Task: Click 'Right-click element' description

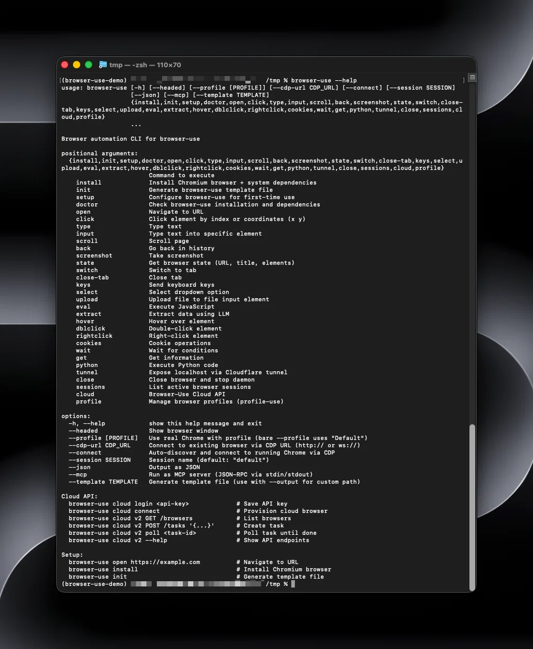Action: [183, 336]
